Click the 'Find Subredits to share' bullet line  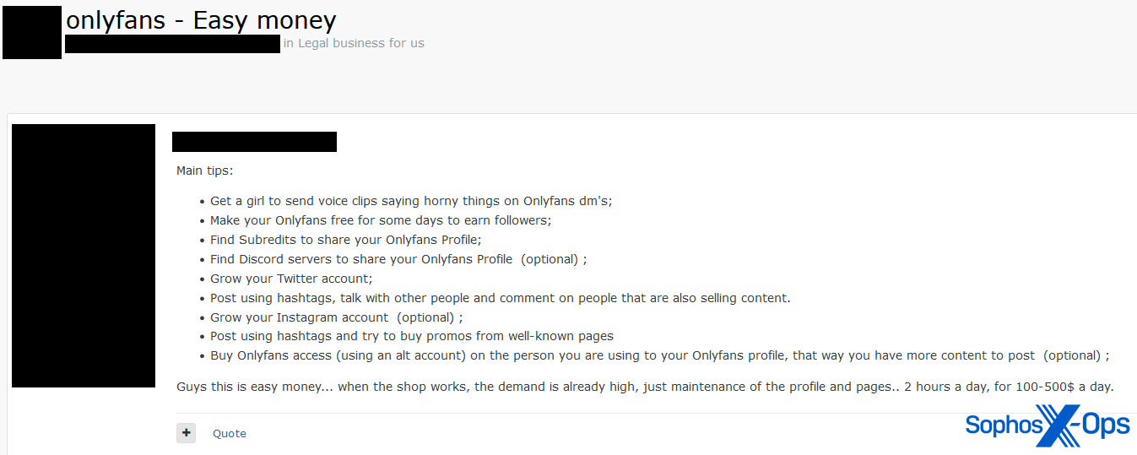coord(346,240)
